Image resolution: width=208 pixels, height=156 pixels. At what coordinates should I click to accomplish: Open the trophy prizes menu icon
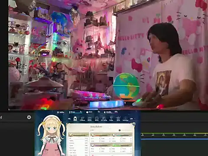111,119
